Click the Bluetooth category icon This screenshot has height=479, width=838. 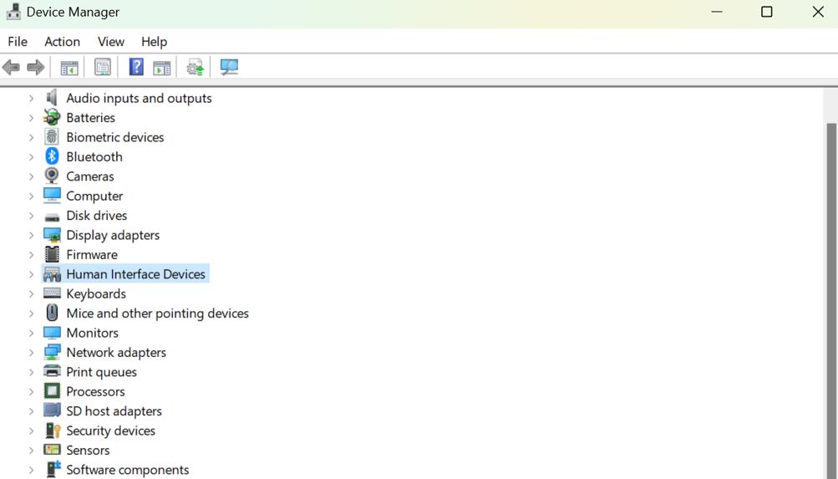tap(52, 156)
